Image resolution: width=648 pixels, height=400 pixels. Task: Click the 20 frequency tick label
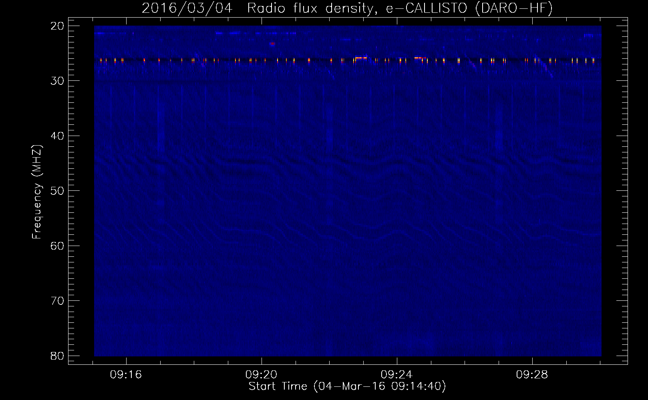click(58, 26)
